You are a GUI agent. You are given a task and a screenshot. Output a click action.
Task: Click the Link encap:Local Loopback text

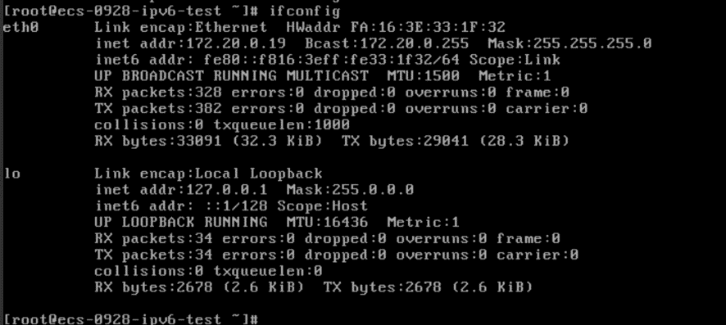(208, 174)
